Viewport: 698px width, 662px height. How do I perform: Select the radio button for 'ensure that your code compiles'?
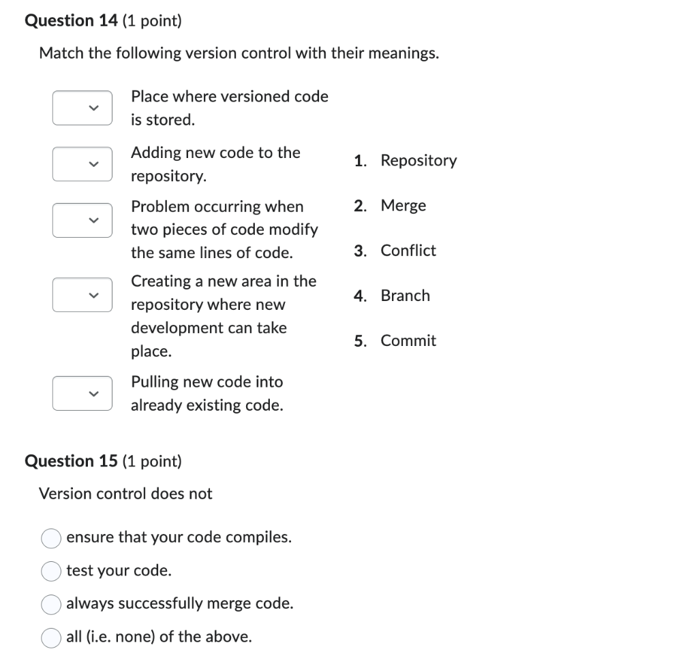coord(50,538)
